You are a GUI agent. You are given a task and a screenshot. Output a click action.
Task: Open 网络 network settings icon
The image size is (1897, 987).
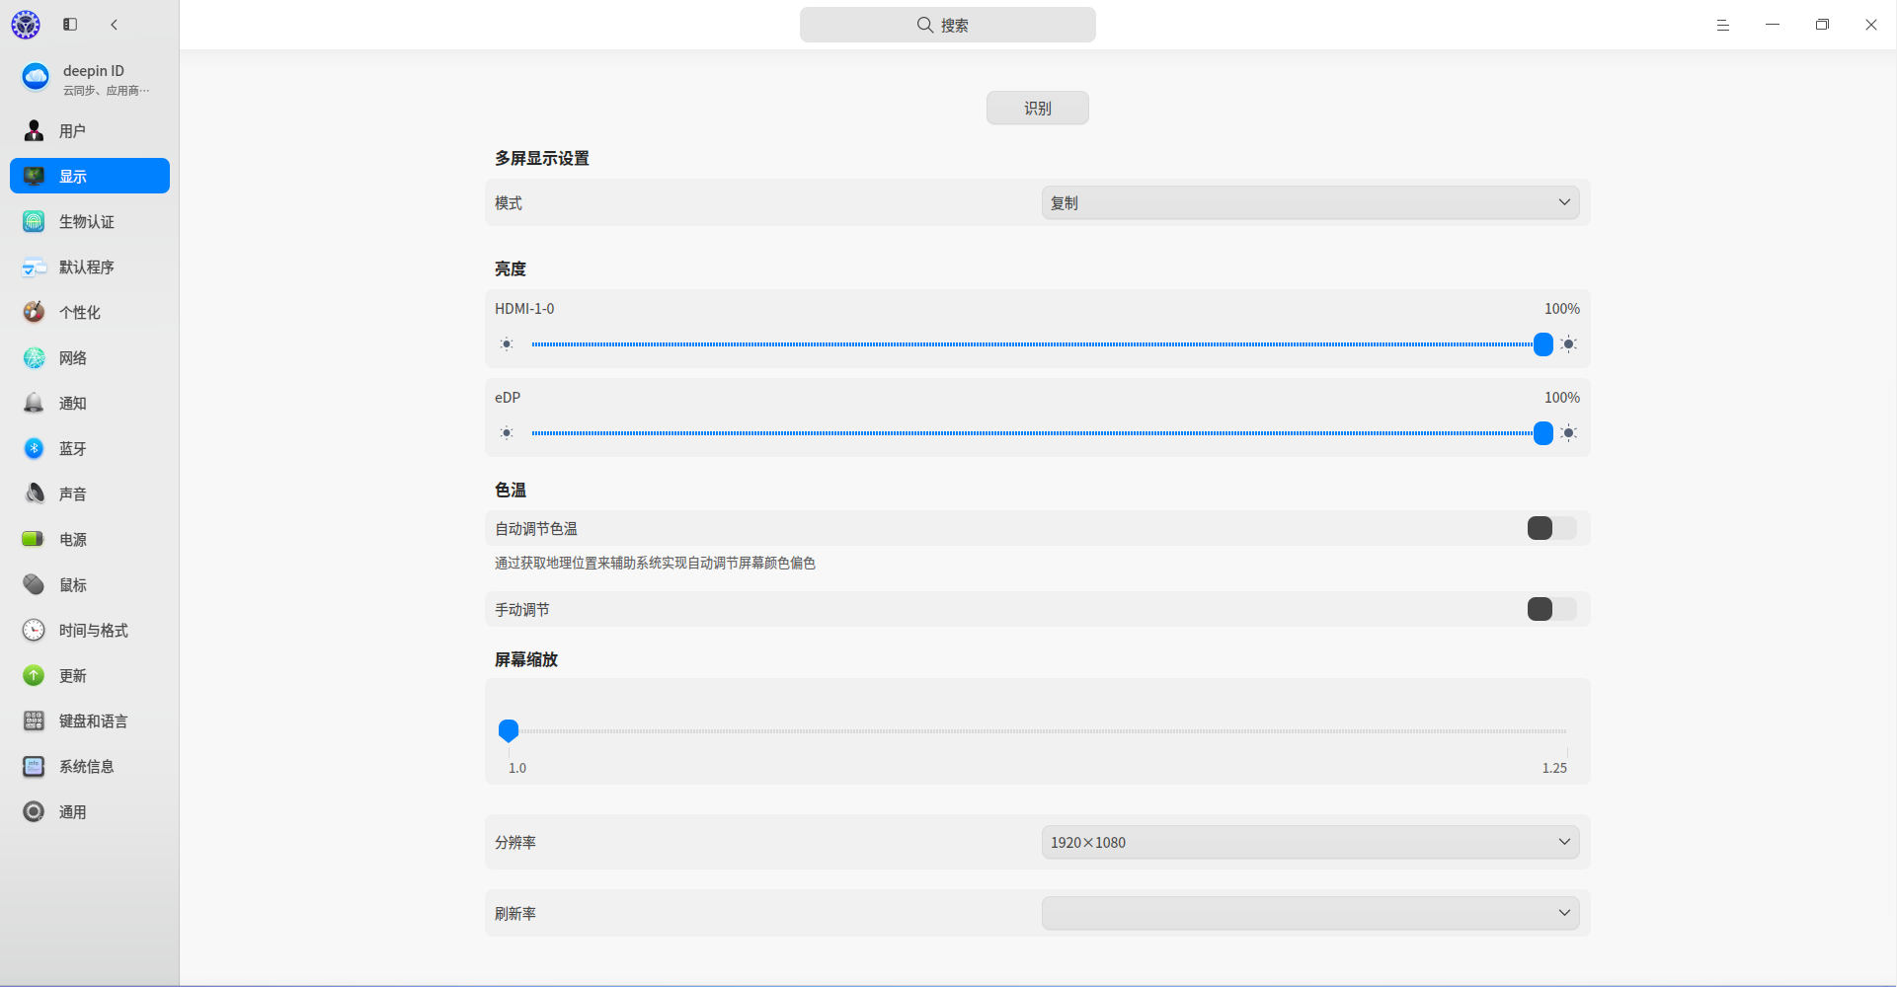(x=35, y=357)
